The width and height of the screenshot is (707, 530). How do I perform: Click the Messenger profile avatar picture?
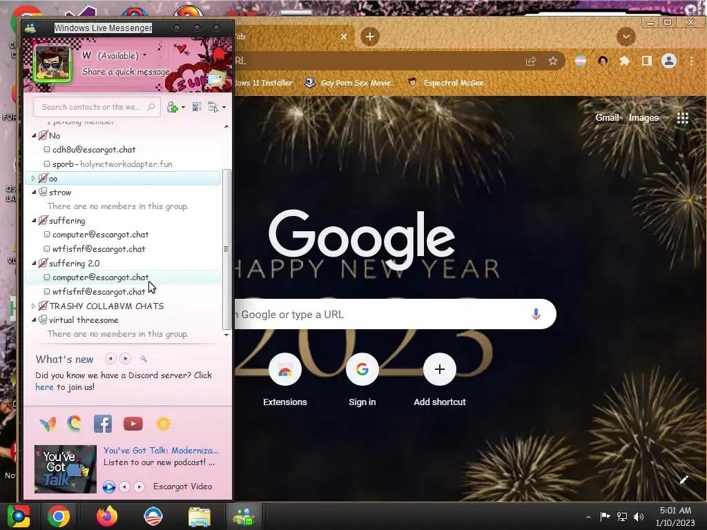(x=52, y=64)
